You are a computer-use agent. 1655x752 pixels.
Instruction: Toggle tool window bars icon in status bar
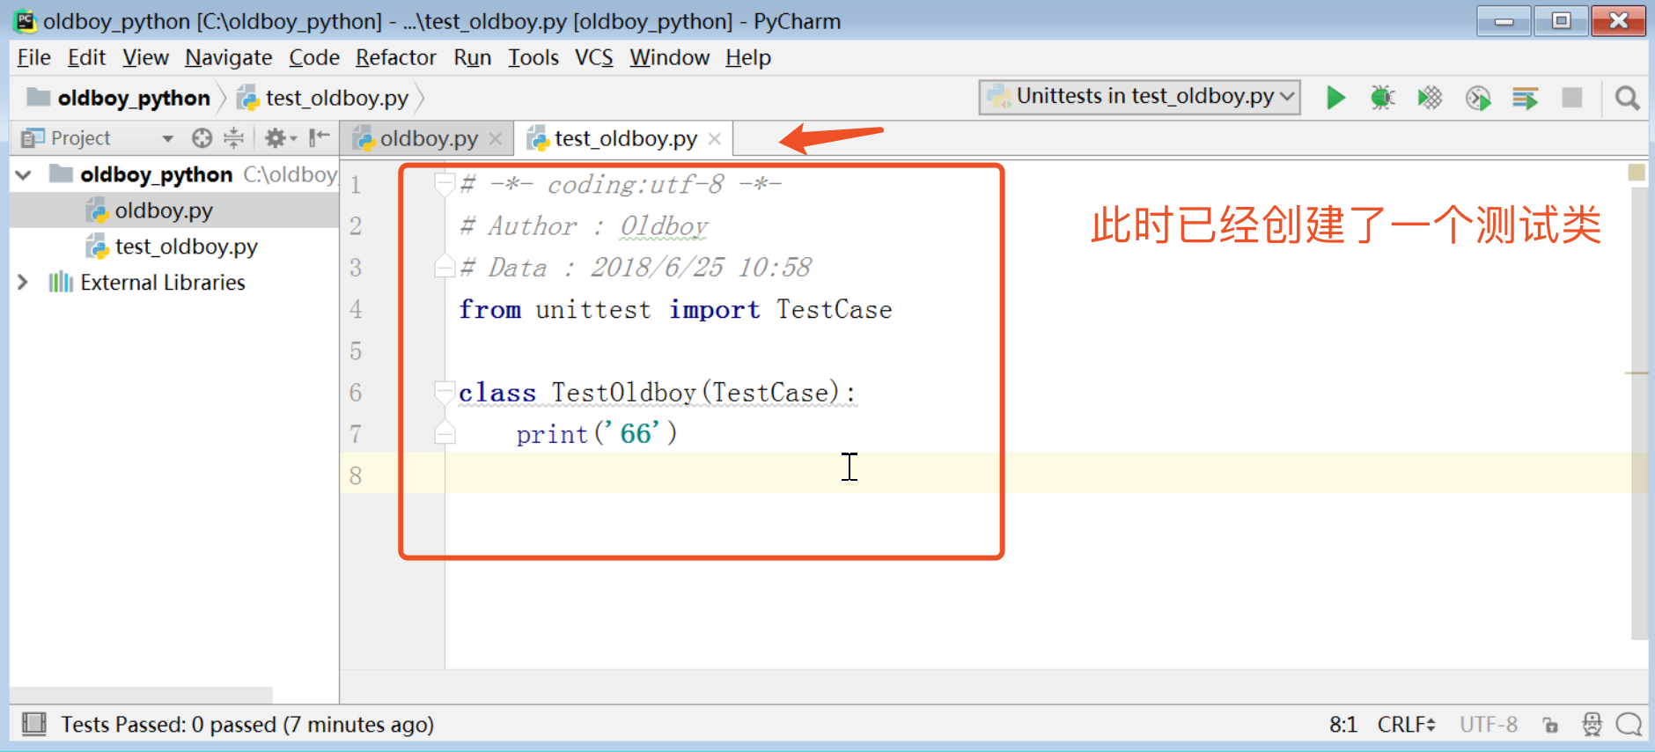[33, 724]
